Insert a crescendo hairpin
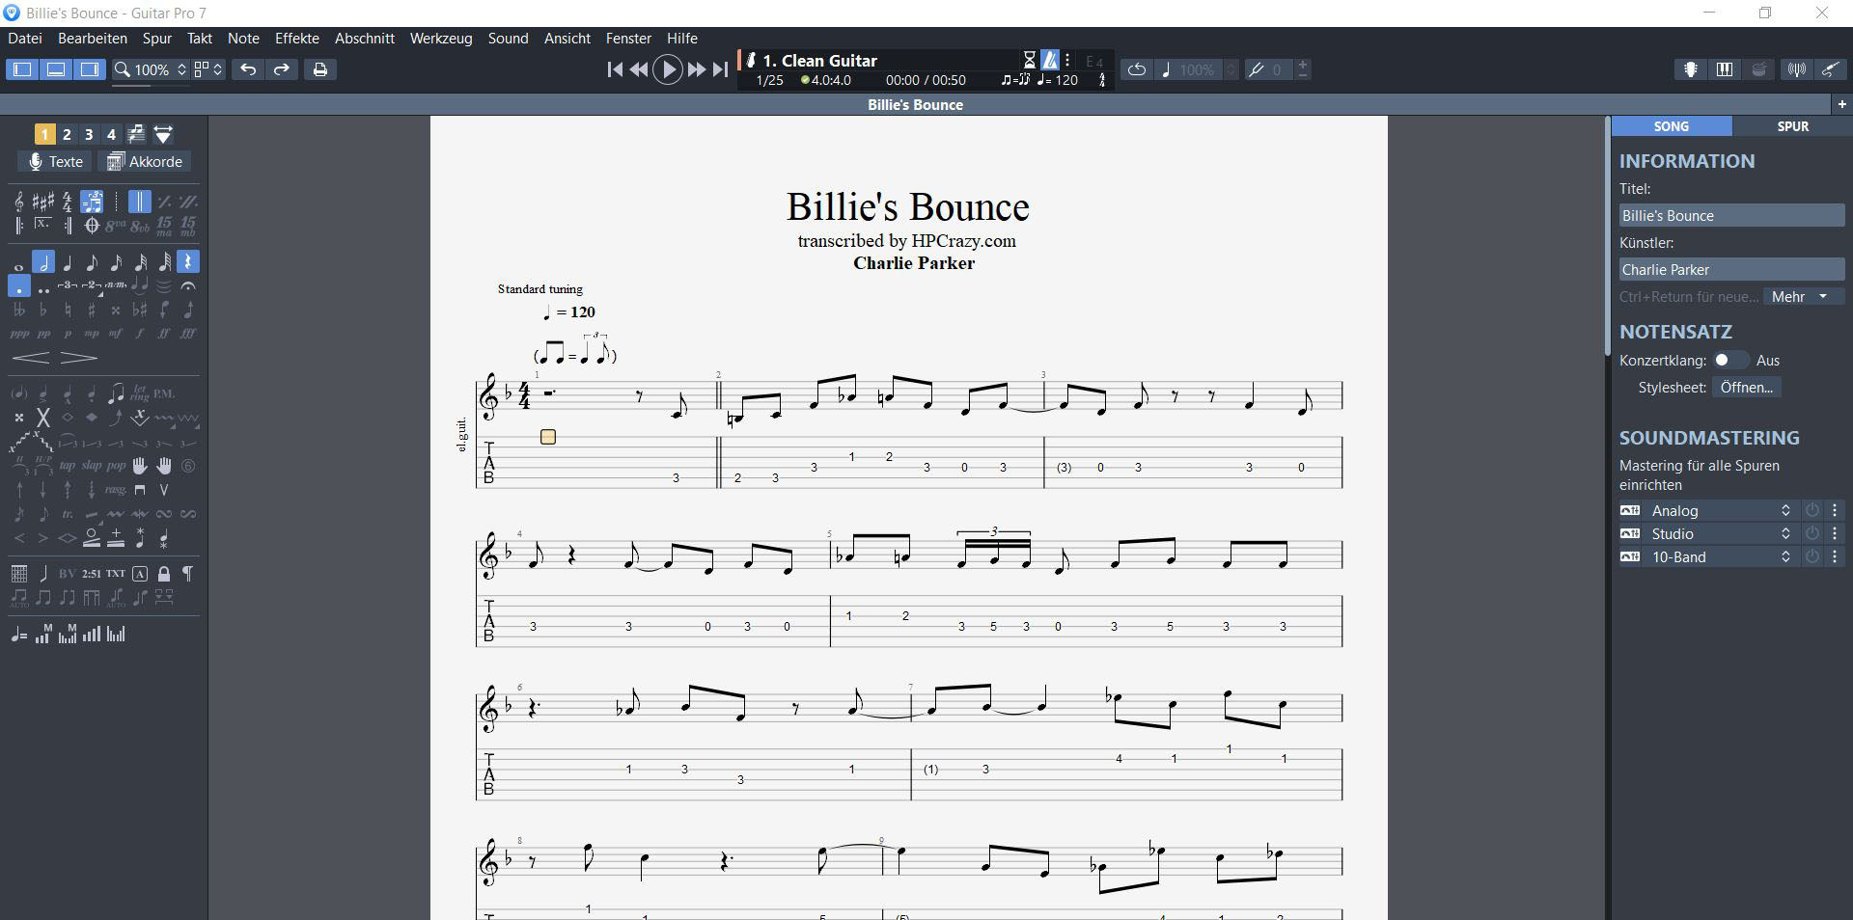The height and width of the screenshot is (920, 1853). [31, 358]
